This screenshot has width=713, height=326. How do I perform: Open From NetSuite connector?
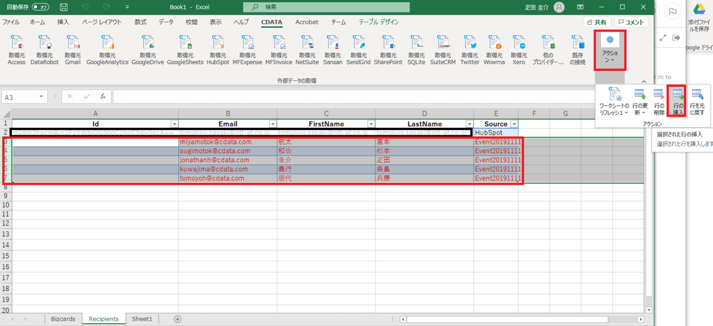click(x=307, y=50)
